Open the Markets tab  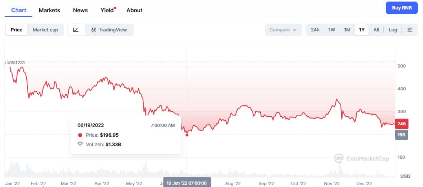(x=49, y=10)
